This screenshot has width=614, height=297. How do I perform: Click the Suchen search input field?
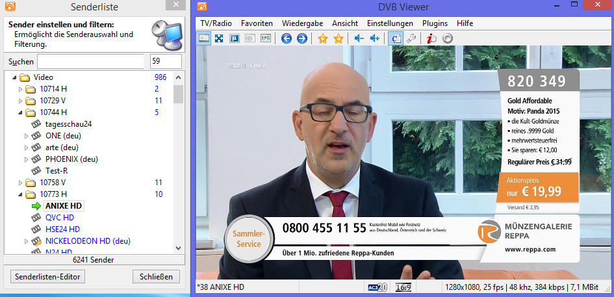[90, 61]
